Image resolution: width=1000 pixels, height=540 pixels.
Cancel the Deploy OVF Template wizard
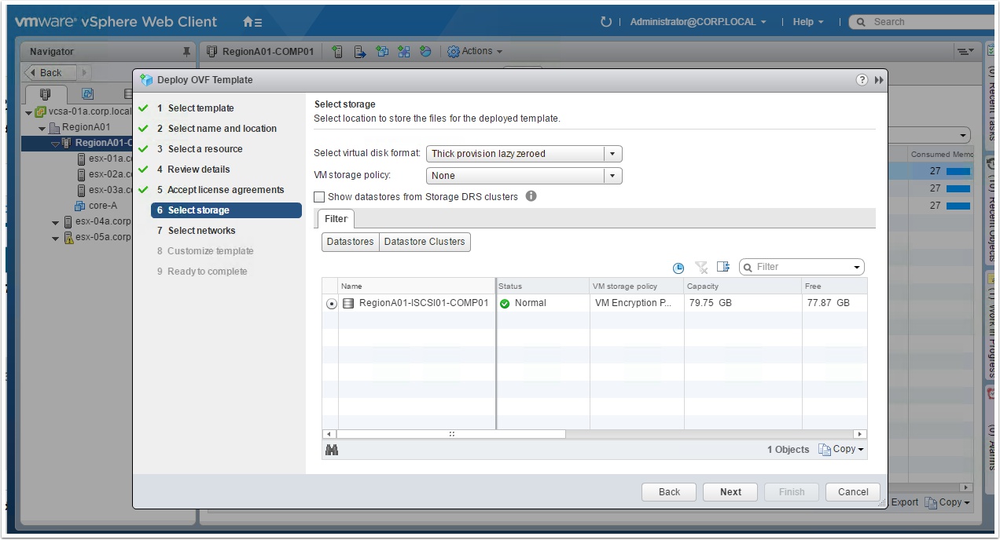[x=853, y=492]
